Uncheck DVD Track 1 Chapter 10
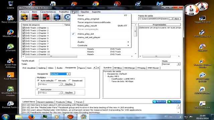Image resolution: width=214 pixels, height=120 pixels. tap(24, 52)
